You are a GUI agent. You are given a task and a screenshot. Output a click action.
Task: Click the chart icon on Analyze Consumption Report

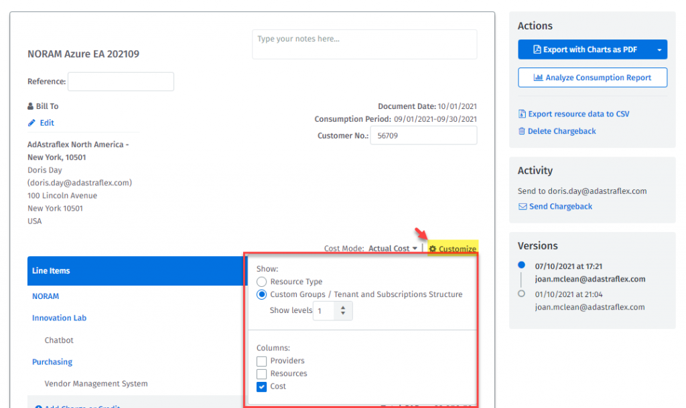[x=538, y=78]
